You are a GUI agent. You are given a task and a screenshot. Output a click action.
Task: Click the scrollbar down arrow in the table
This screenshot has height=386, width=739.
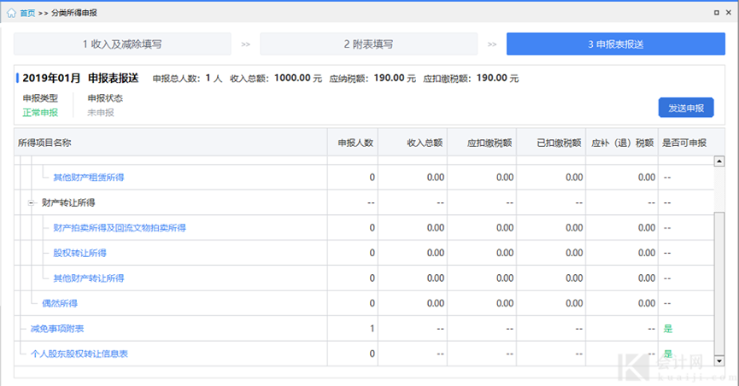(x=718, y=360)
